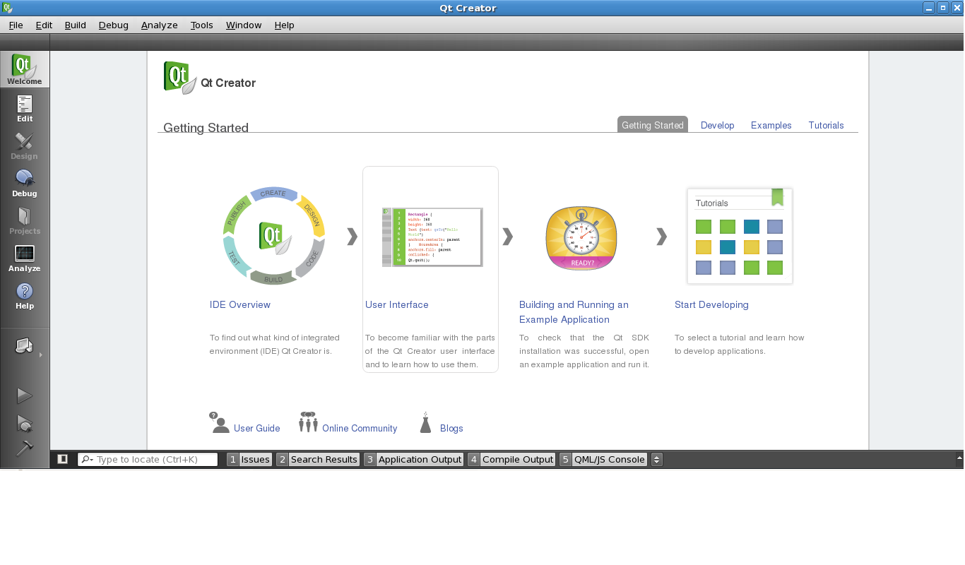Open Edit mode from the left mode bar
This screenshot has height=565, width=965.
pos(25,108)
